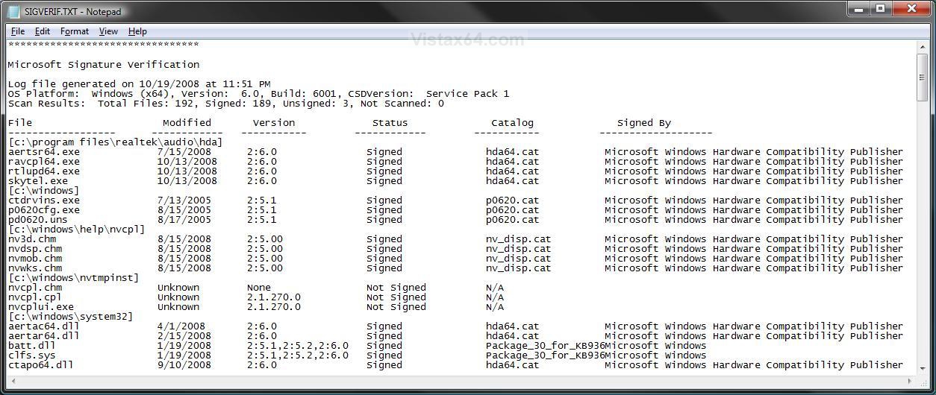Click the nvcpl.chm file name
This screenshot has height=395, width=936.
pos(34,288)
